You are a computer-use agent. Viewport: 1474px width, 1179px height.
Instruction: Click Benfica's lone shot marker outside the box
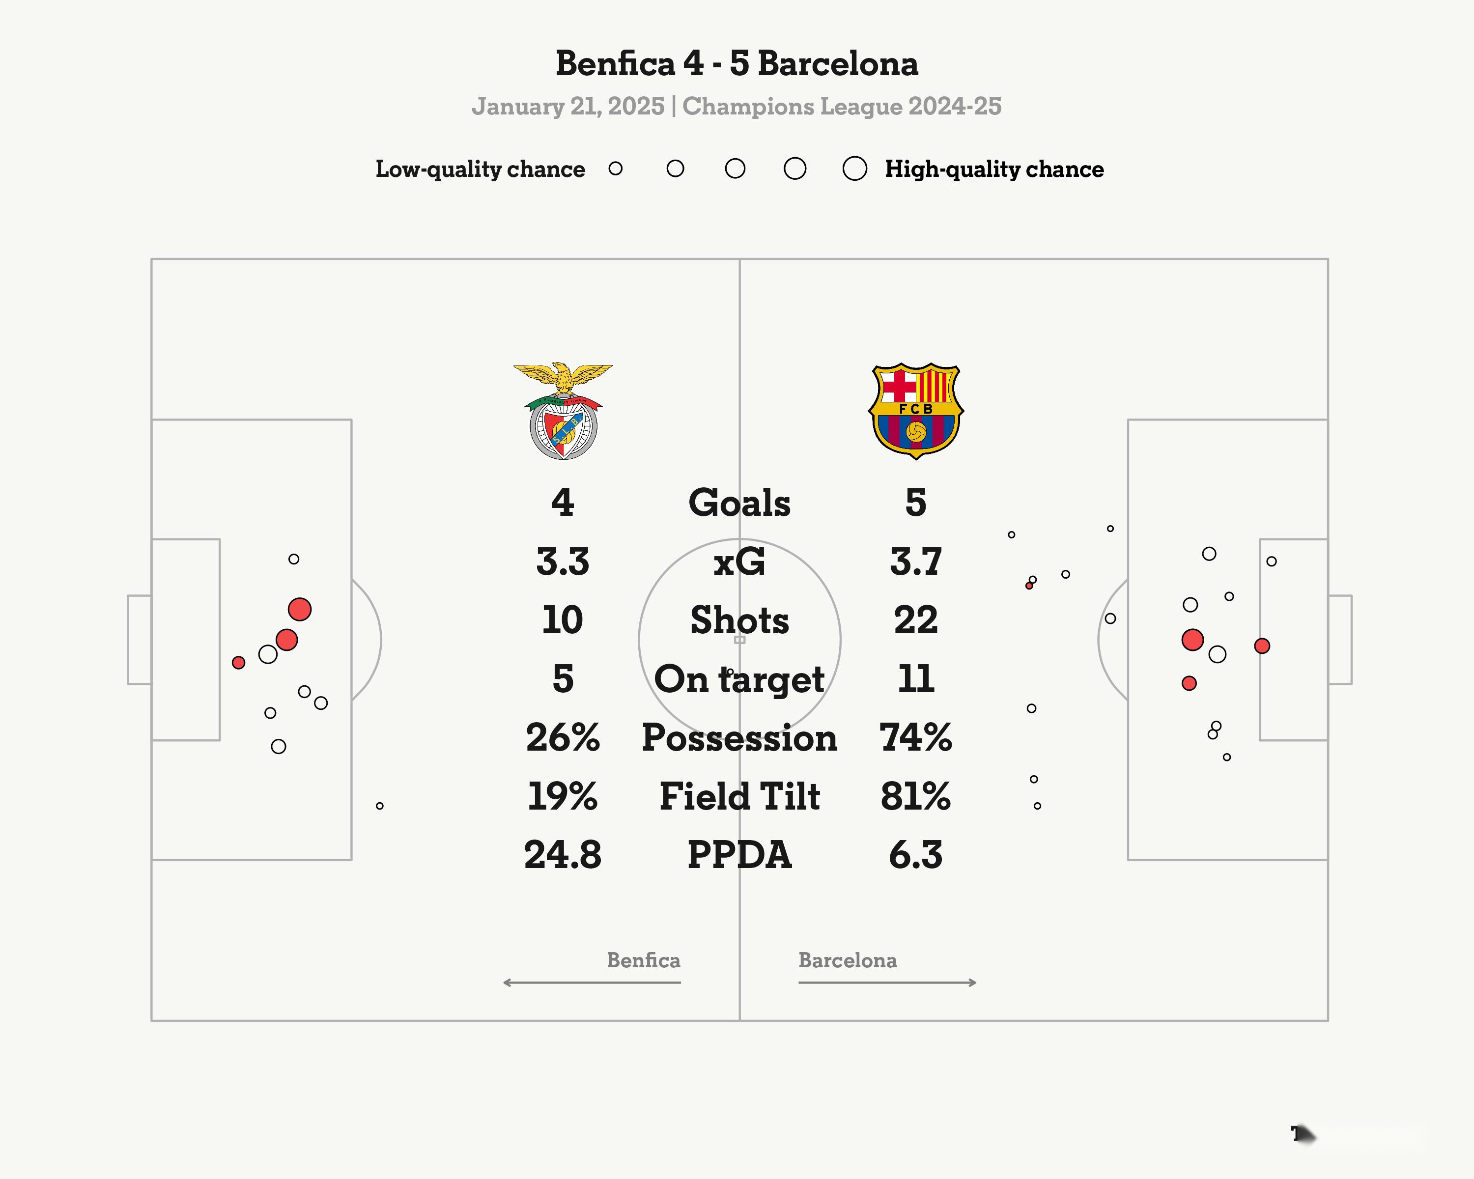click(x=380, y=806)
